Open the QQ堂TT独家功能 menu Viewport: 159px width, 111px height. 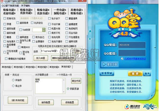(10, 6)
